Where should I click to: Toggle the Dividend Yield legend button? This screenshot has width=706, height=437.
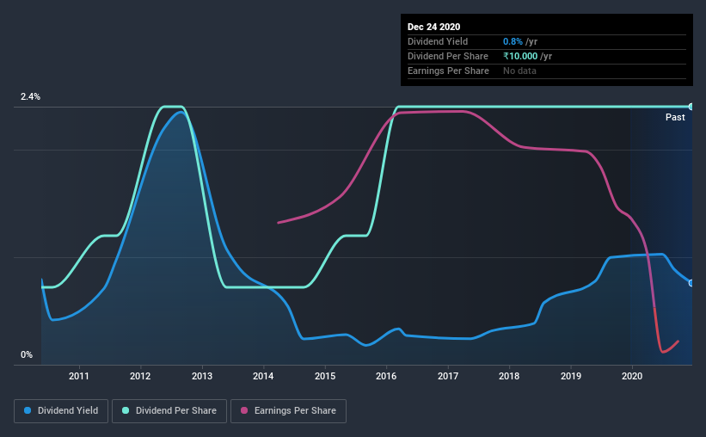(61, 411)
